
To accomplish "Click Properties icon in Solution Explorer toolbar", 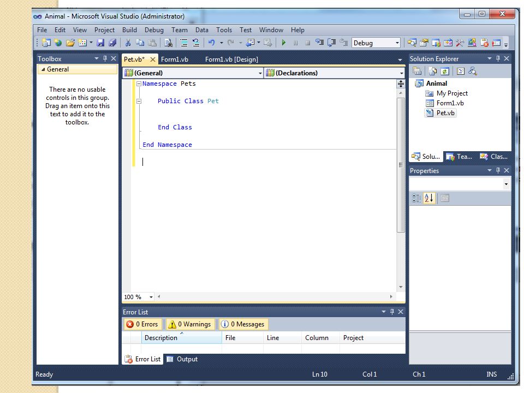I will pos(416,71).
